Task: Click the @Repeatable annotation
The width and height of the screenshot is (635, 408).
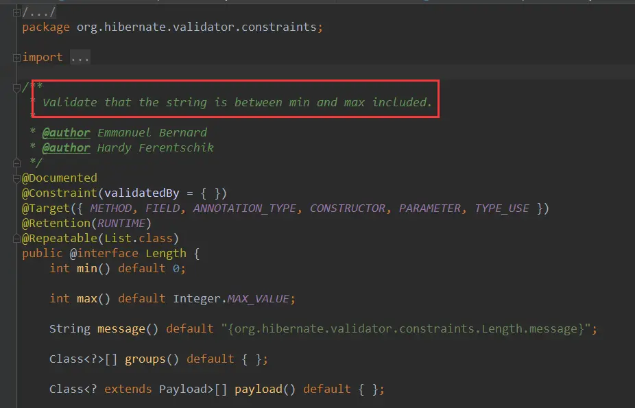Action: 60,239
